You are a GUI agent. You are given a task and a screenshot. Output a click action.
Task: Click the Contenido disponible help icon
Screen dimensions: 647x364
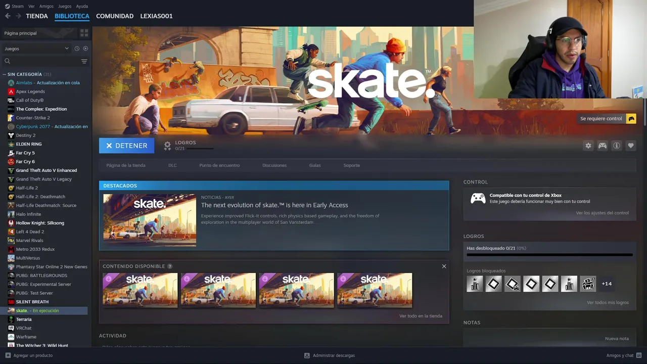click(x=170, y=266)
